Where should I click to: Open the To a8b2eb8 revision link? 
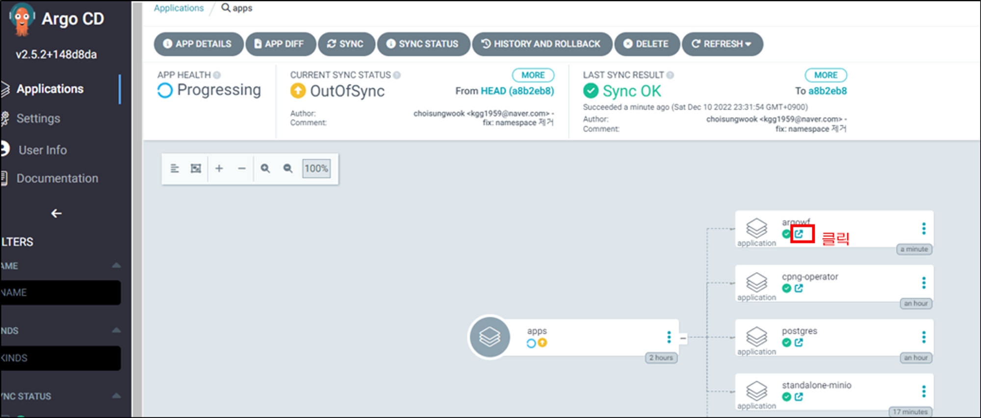point(827,91)
